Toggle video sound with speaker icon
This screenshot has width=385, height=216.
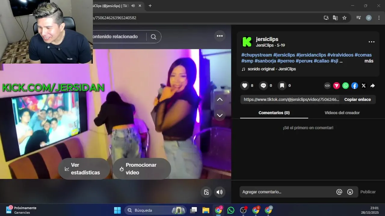click(220, 192)
